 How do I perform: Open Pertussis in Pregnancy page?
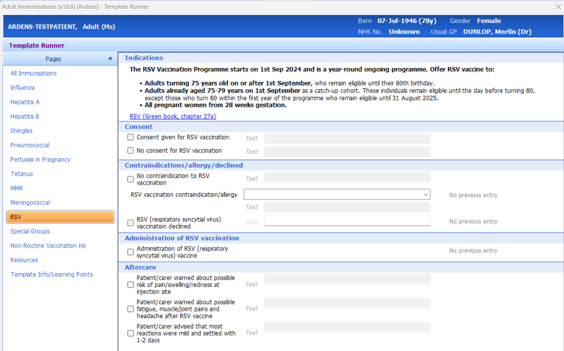[x=40, y=159]
